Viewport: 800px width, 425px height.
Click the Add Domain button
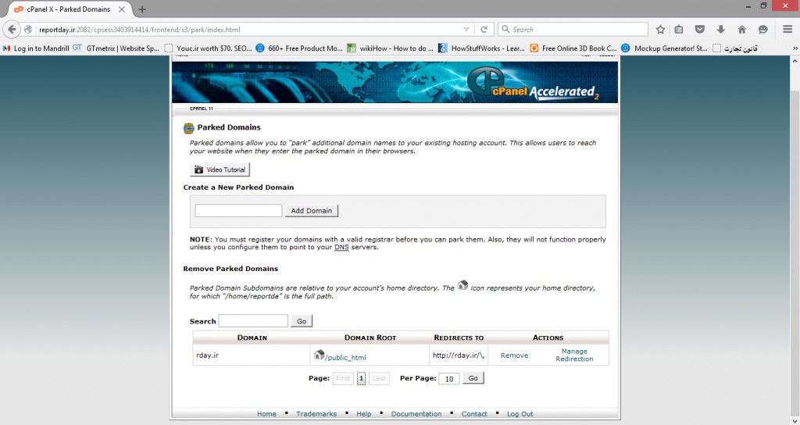311,211
